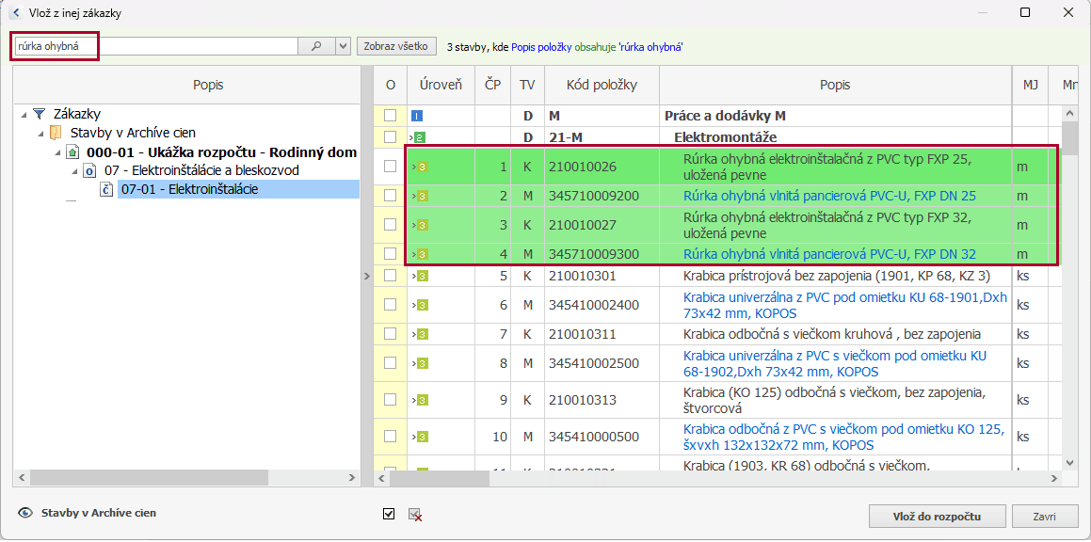Viewport: 1091px width, 542px height.
Task: Click the folder icon for Stavby v Archíve cien
Action: coord(56,133)
